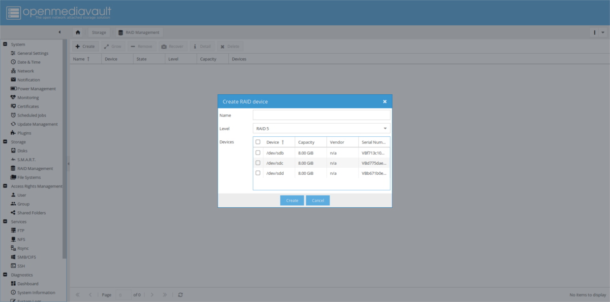Screen dimensions: 610x302
Task: Click the Recover toolbar button
Action: (172, 46)
